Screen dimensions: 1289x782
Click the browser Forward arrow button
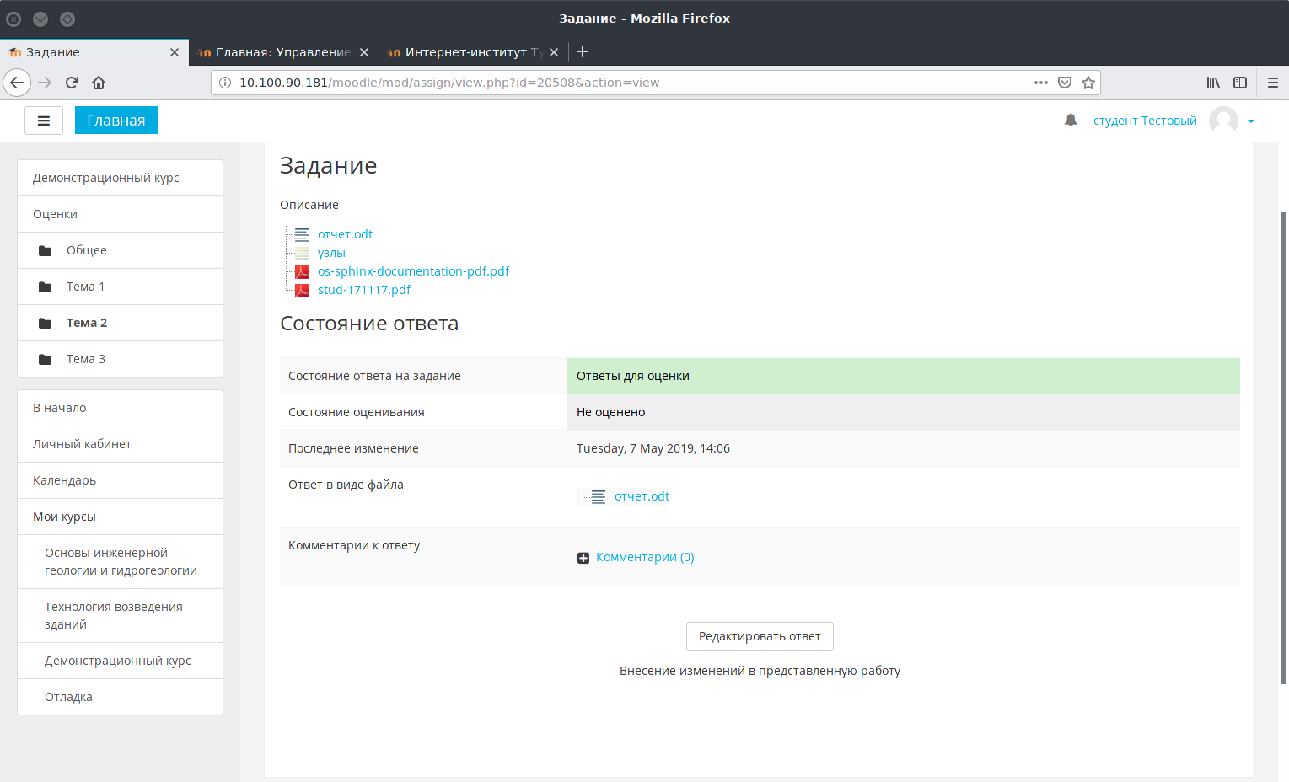tap(45, 83)
